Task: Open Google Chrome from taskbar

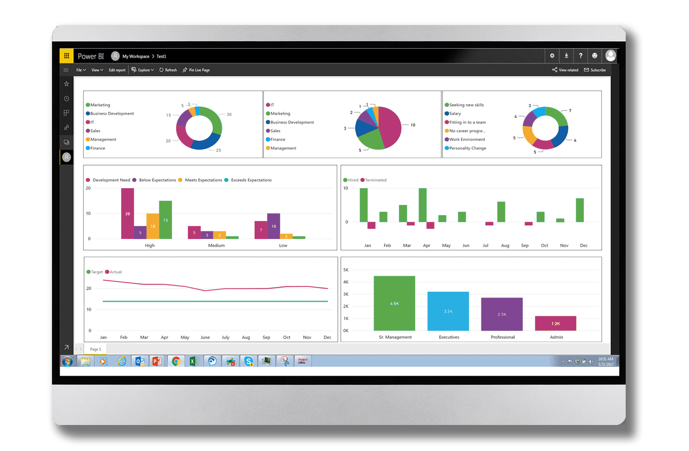Action: (x=176, y=361)
